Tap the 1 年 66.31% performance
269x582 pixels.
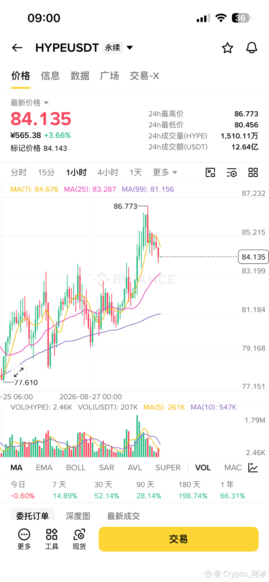233,490
